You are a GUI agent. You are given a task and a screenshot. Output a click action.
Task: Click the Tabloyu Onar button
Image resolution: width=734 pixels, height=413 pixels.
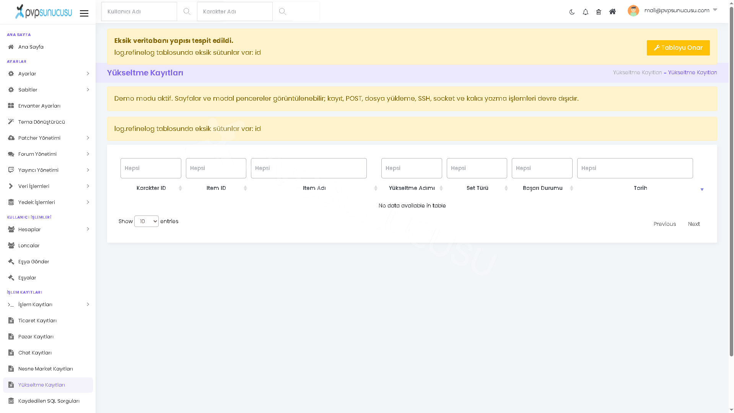[678, 48]
